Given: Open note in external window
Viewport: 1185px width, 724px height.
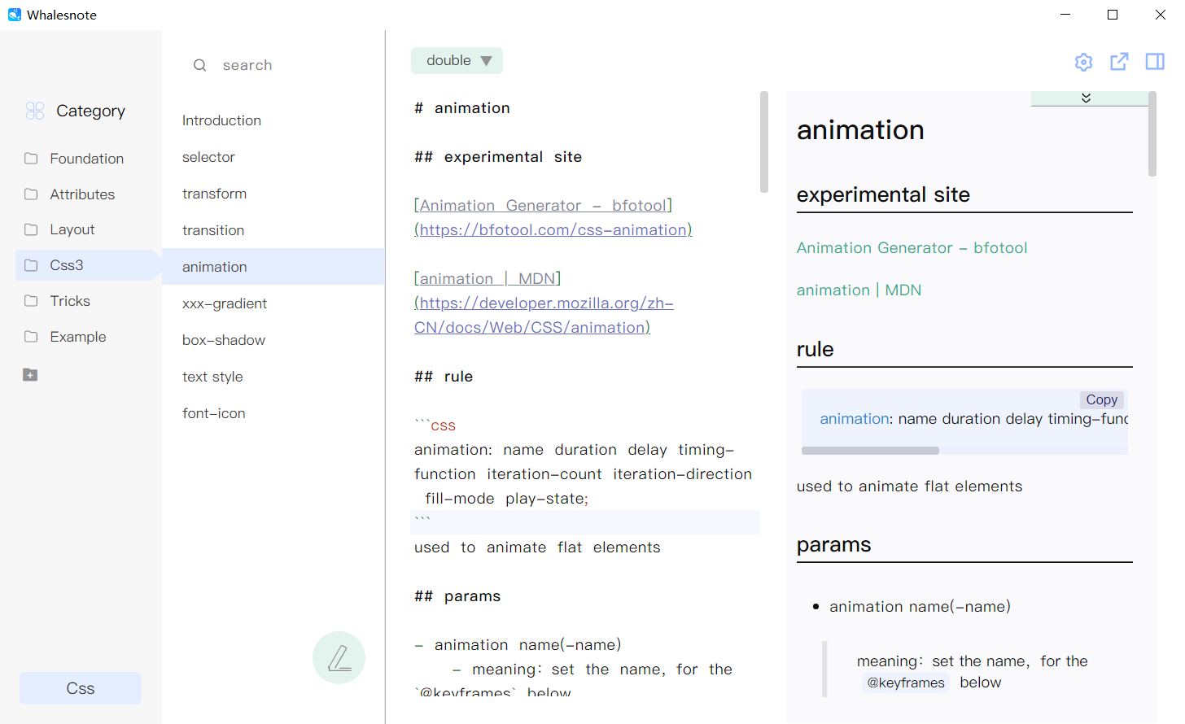Looking at the screenshot, I should point(1119,61).
